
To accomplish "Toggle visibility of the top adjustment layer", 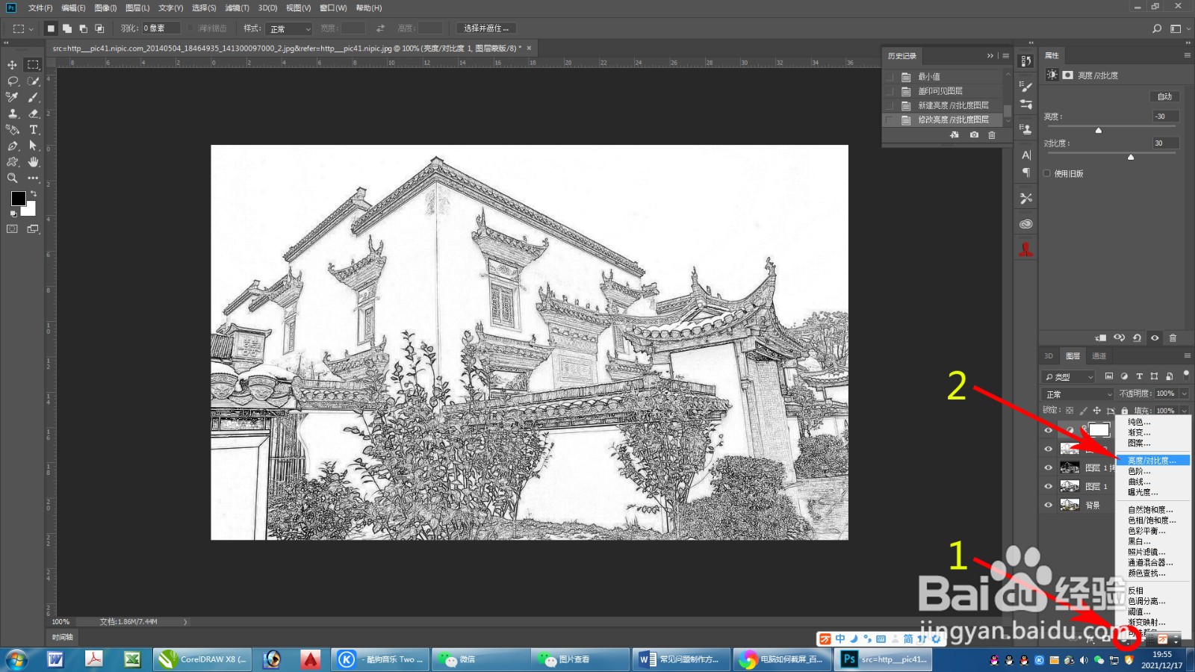I will 1048,430.
